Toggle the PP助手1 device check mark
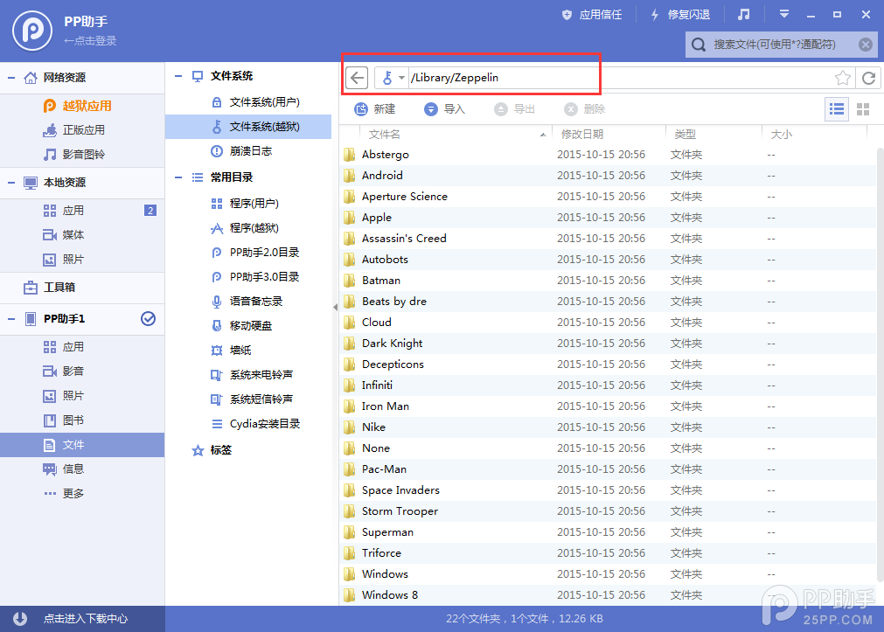This screenshot has height=632, width=884. 149,318
